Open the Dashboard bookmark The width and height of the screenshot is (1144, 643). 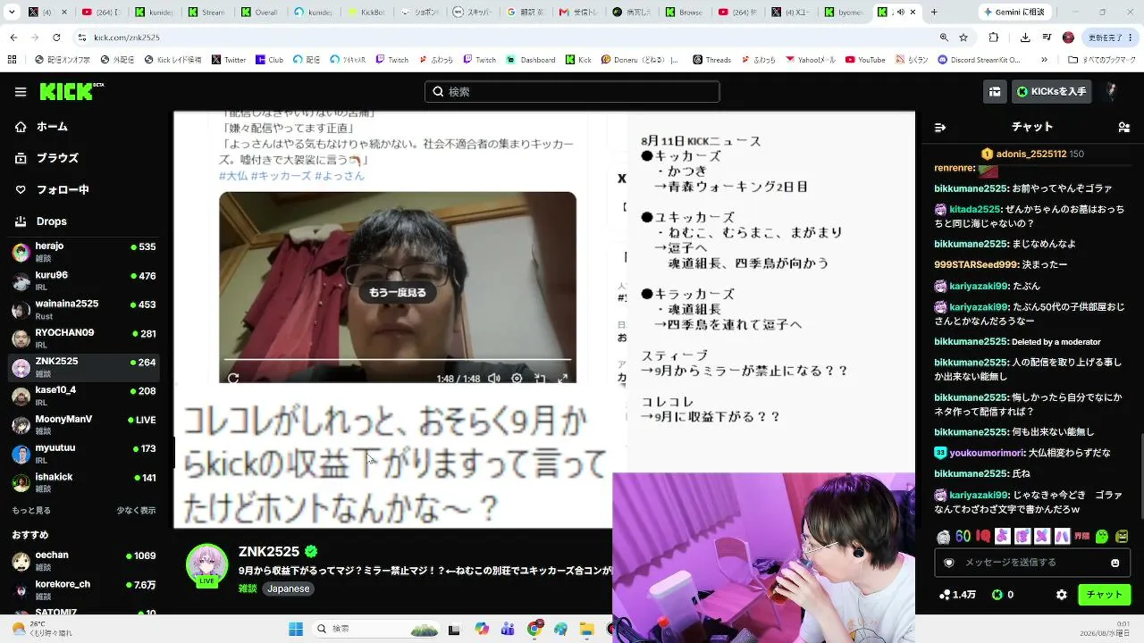[532, 60]
